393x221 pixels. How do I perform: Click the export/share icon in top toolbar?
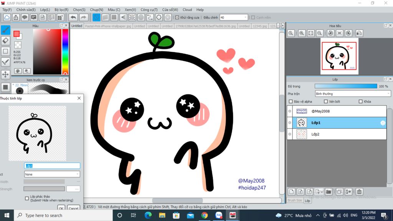tap(16, 17)
